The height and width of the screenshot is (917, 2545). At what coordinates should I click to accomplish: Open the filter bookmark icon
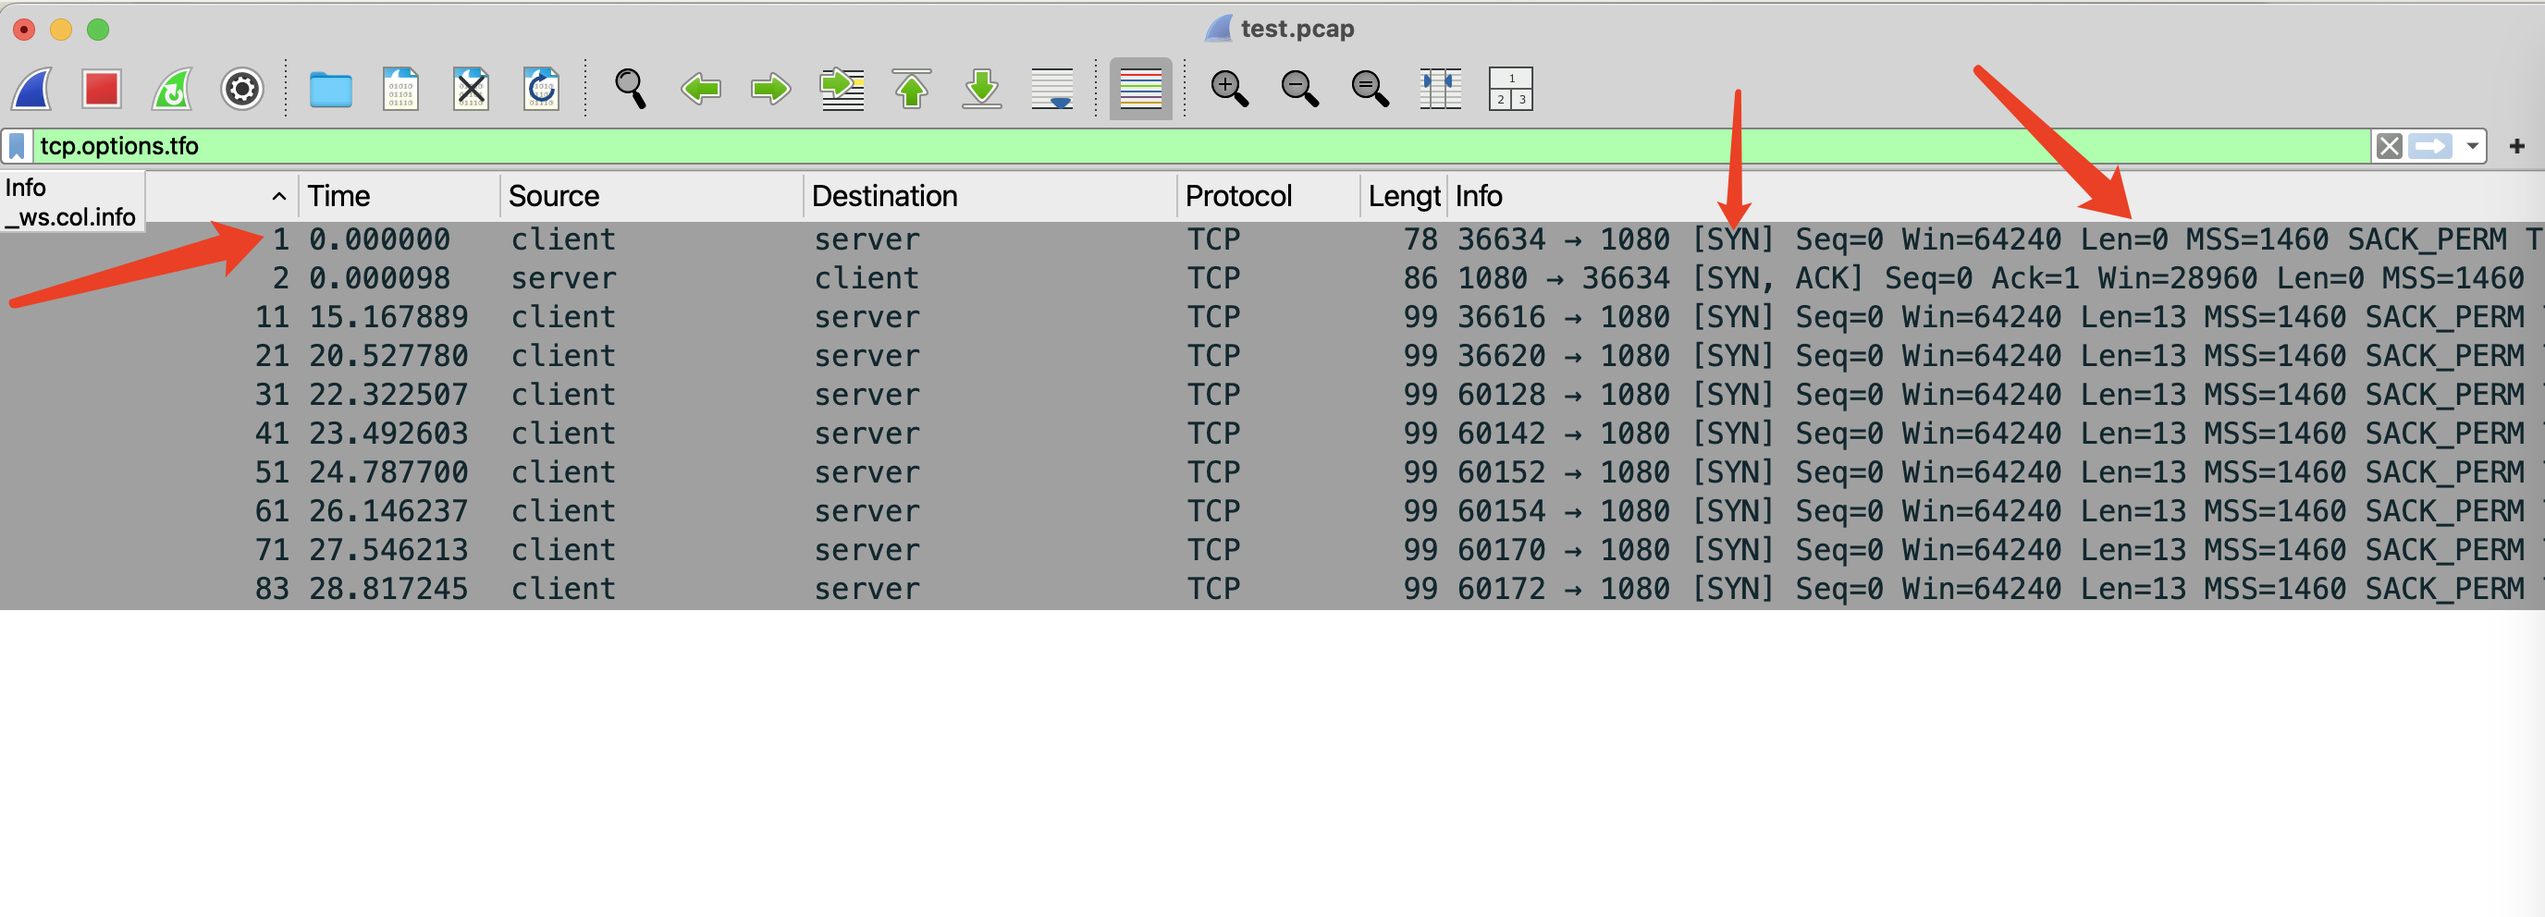17,146
